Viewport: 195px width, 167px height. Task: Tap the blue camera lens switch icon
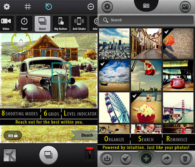[49, 7]
